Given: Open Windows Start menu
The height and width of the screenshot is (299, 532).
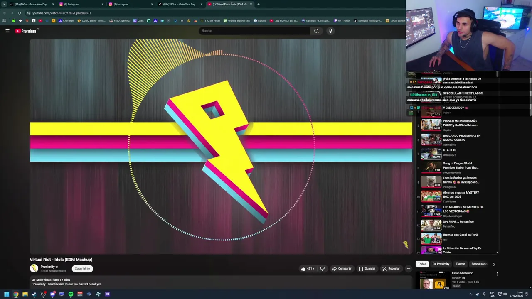Looking at the screenshot, I should [x=7, y=294].
